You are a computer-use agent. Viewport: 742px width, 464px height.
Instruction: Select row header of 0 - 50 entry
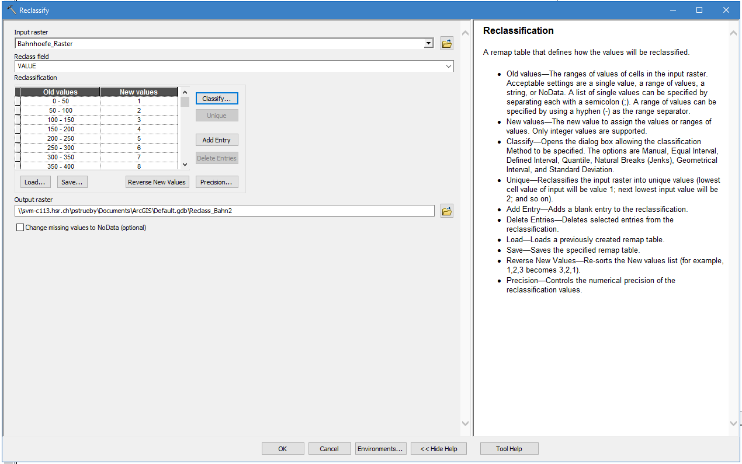(x=18, y=101)
